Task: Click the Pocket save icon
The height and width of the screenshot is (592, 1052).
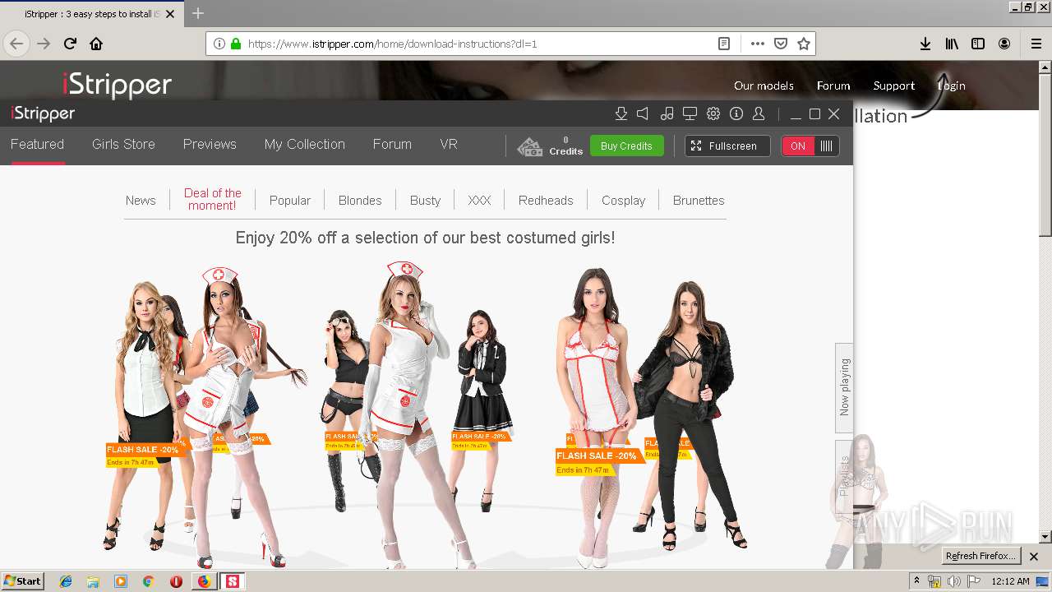Action: click(781, 44)
